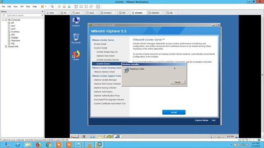Open the Computer icon on guest desktop

coord(76,21)
